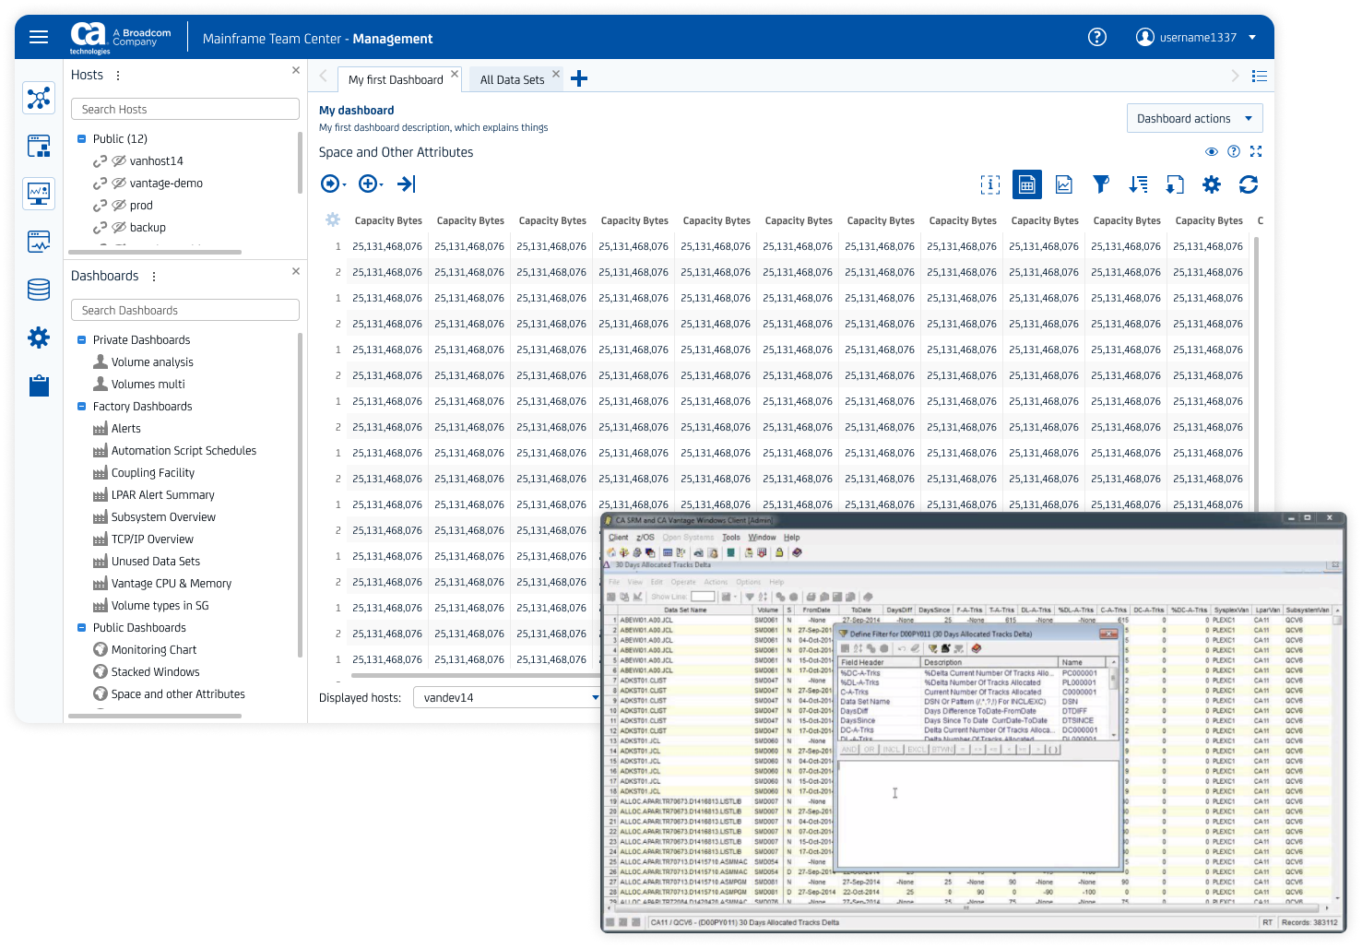The image size is (1362, 948).
Task: Click the export download icon
Action: [1175, 184]
